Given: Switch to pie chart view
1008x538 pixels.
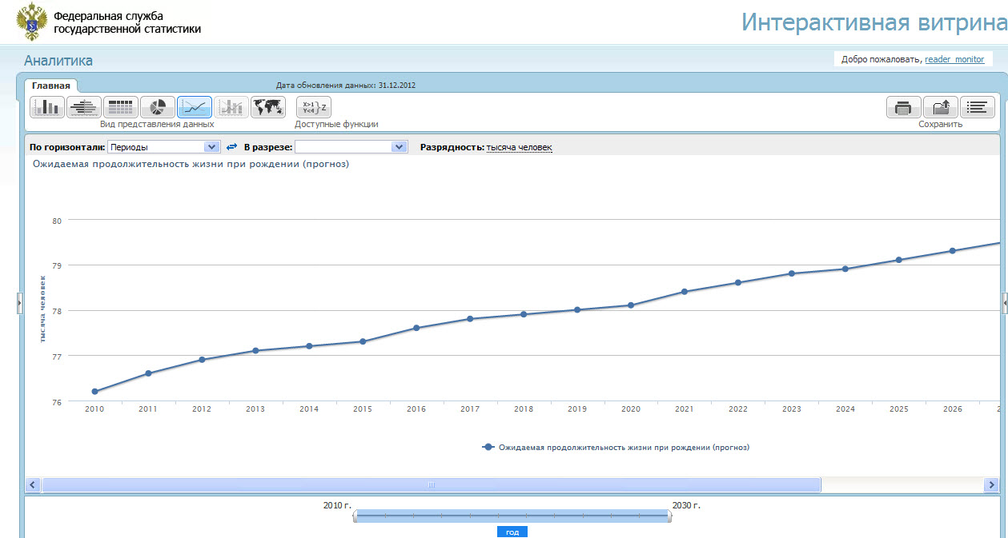Looking at the screenshot, I should coord(158,107).
